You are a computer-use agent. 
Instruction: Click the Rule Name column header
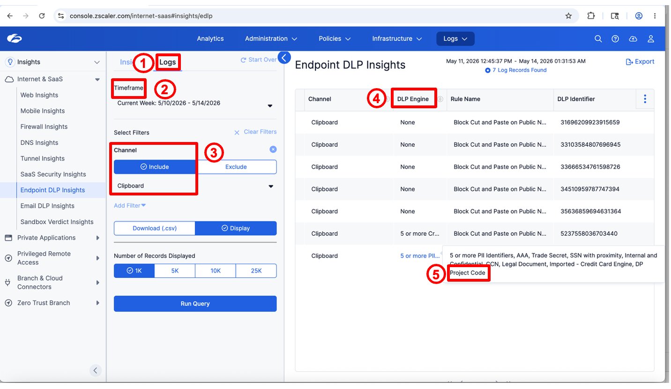click(465, 99)
